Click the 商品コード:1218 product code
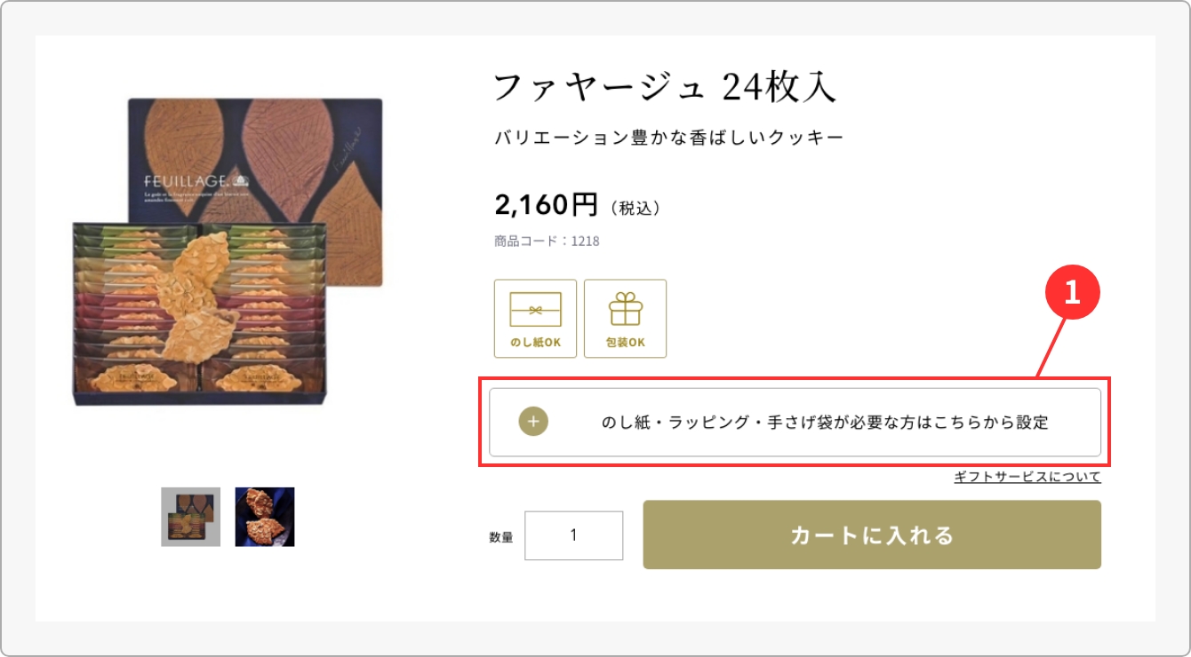The image size is (1191, 657). click(x=547, y=241)
